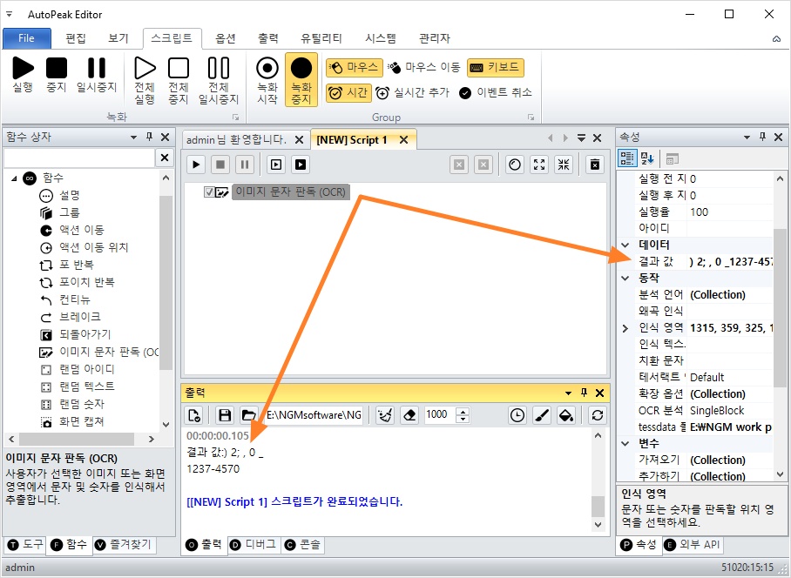Viewport: 791px width, 578px height.
Task: Click circular refresh icon in script toolbar
Action: (x=515, y=165)
